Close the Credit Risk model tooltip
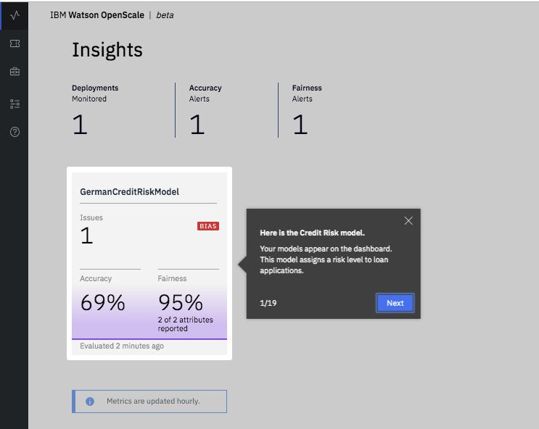The image size is (539, 429). 408,220
